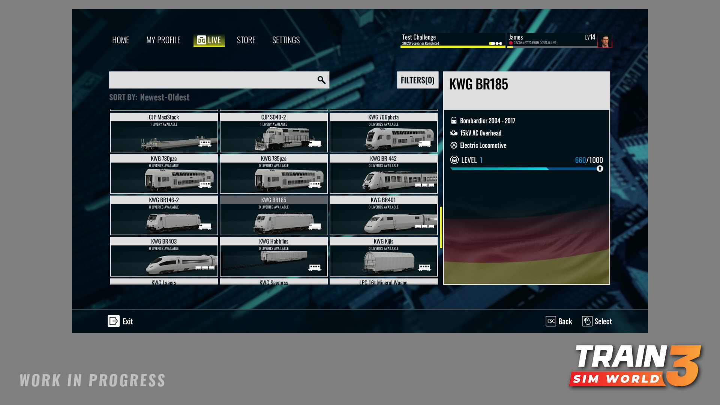Select the HOME menu tab
The image size is (720, 405).
click(x=120, y=39)
